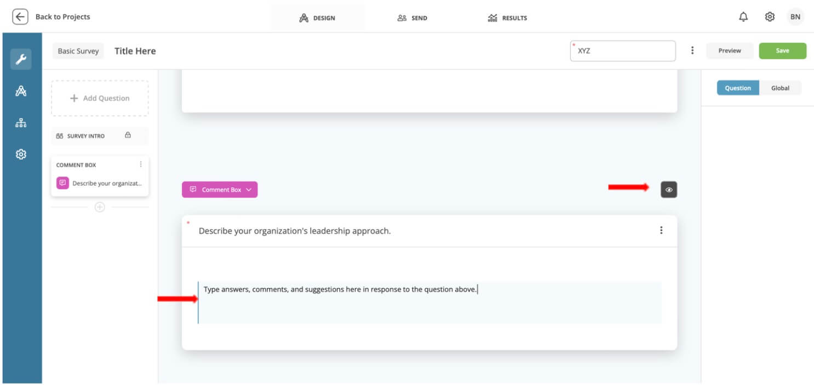The width and height of the screenshot is (814, 388).
Task: Click the Title Here survey title
Action: [x=135, y=51]
